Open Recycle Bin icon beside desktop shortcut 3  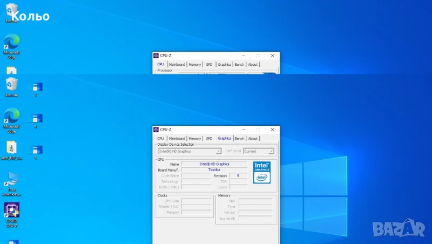(11, 85)
